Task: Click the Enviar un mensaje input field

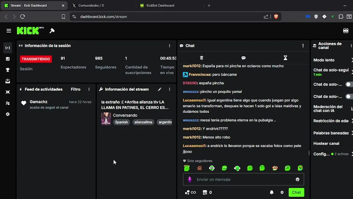Action: point(244,179)
